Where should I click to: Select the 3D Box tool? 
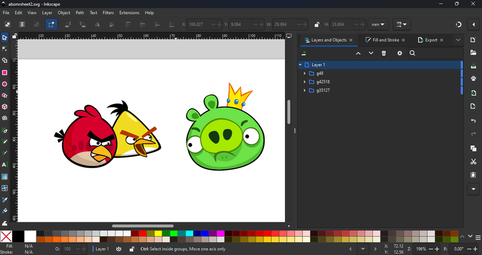coord(5,107)
